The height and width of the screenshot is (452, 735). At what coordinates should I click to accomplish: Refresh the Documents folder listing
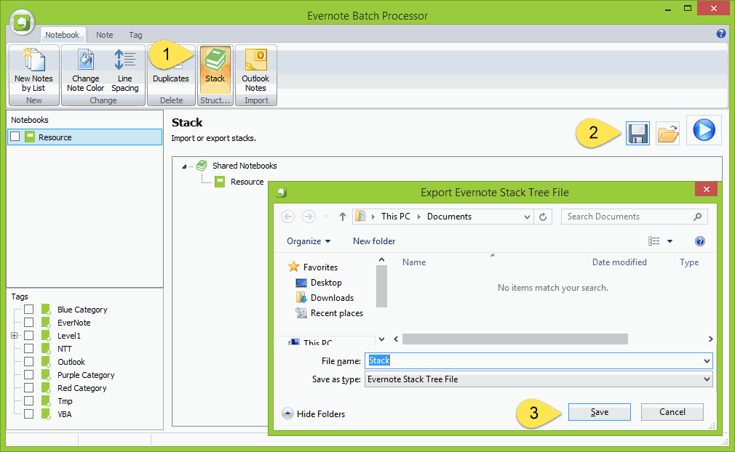543,217
